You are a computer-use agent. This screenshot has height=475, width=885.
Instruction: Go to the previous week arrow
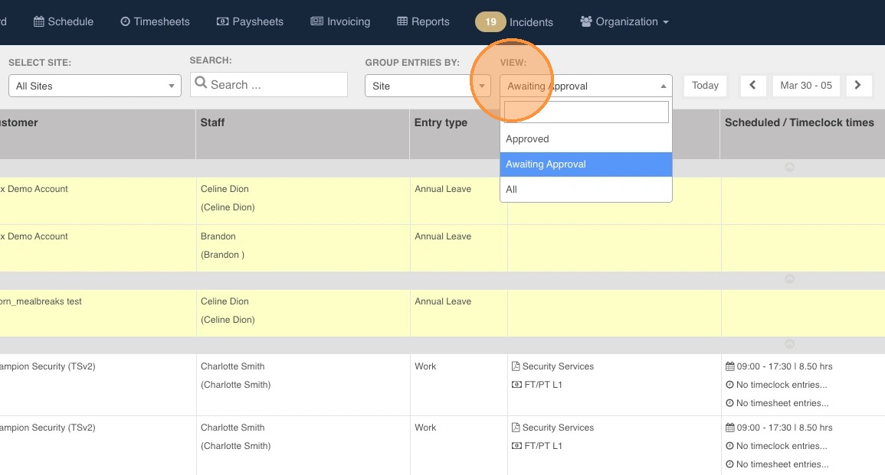[752, 86]
